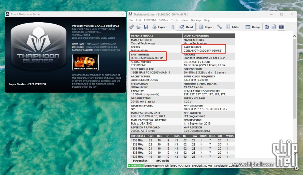Viewport: 303px width, 175px height.
Task: Open the Help menu
Action: pos(207,20)
